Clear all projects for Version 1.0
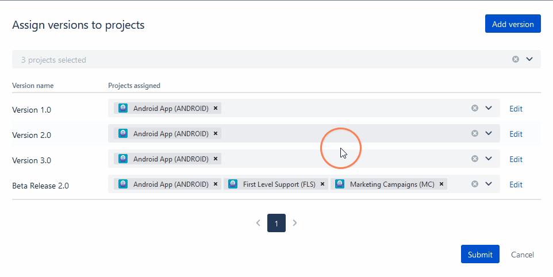This screenshot has width=553, height=277. (475, 108)
